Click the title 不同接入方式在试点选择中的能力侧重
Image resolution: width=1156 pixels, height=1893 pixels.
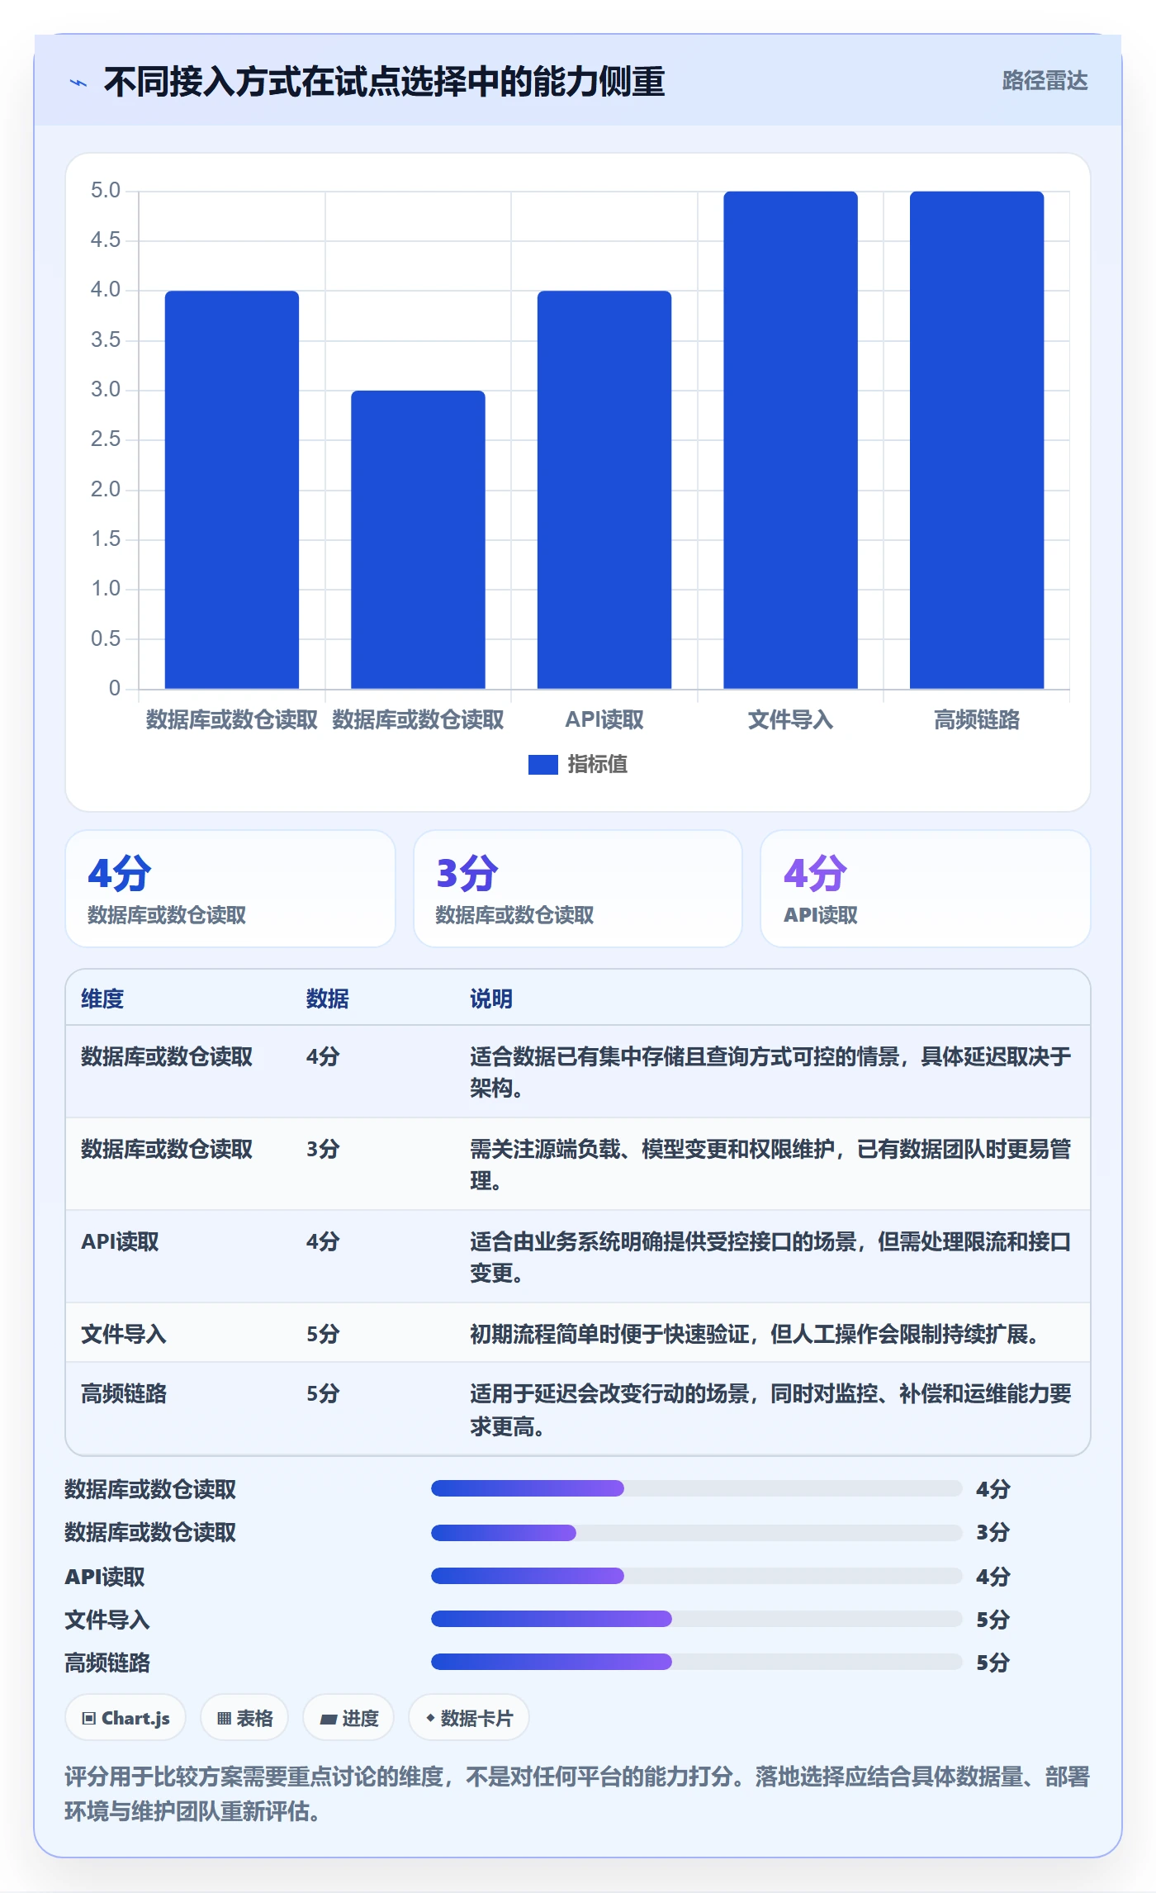click(384, 82)
